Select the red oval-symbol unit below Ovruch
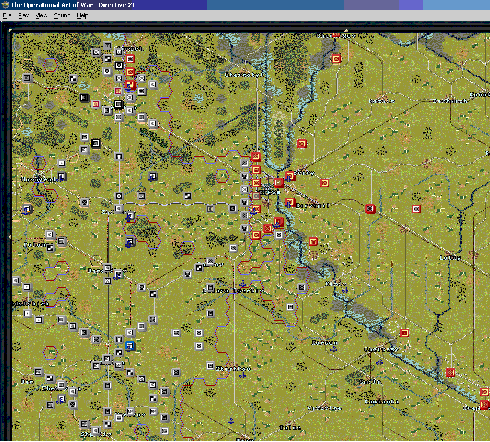 130,59
